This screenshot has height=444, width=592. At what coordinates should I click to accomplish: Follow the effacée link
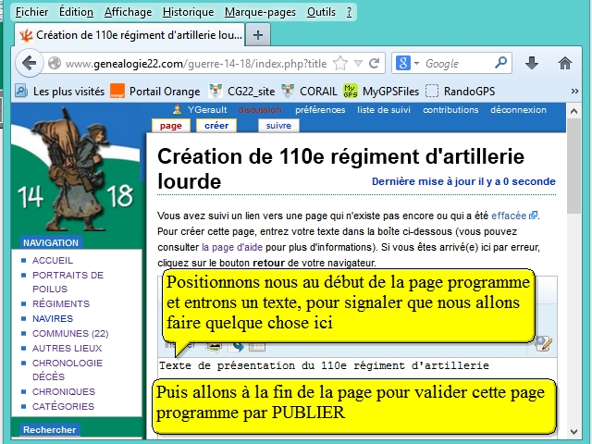point(509,216)
